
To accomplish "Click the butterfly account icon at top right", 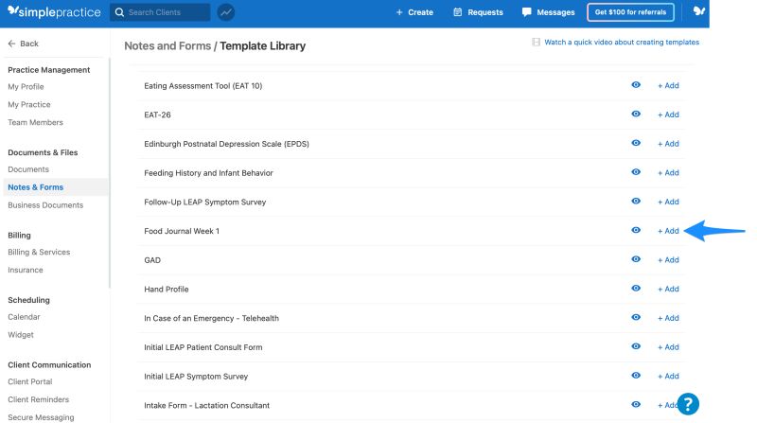I will [698, 11].
